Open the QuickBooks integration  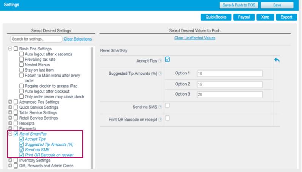pyautogui.click(x=216, y=17)
